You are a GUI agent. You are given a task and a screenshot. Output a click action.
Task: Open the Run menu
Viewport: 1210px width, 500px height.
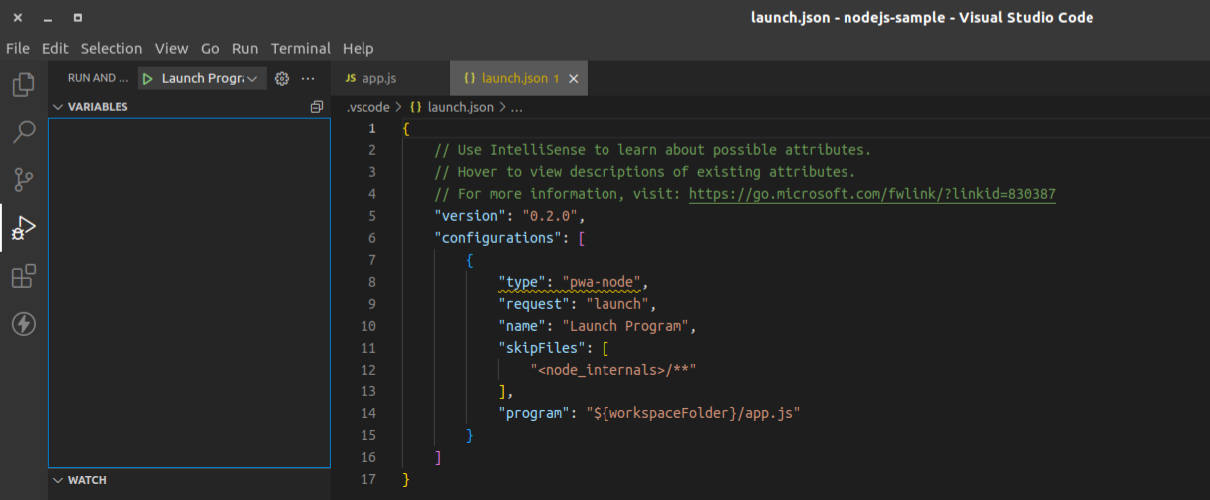coord(245,48)
